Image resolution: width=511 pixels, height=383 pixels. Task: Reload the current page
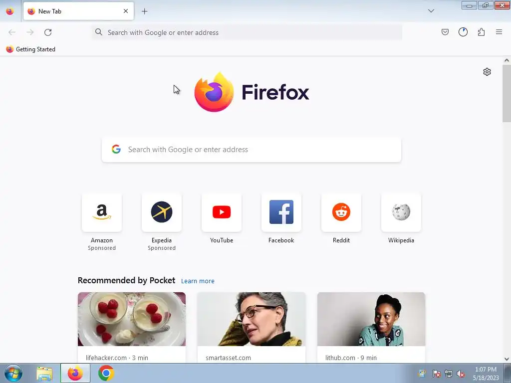tap(48, 32)
